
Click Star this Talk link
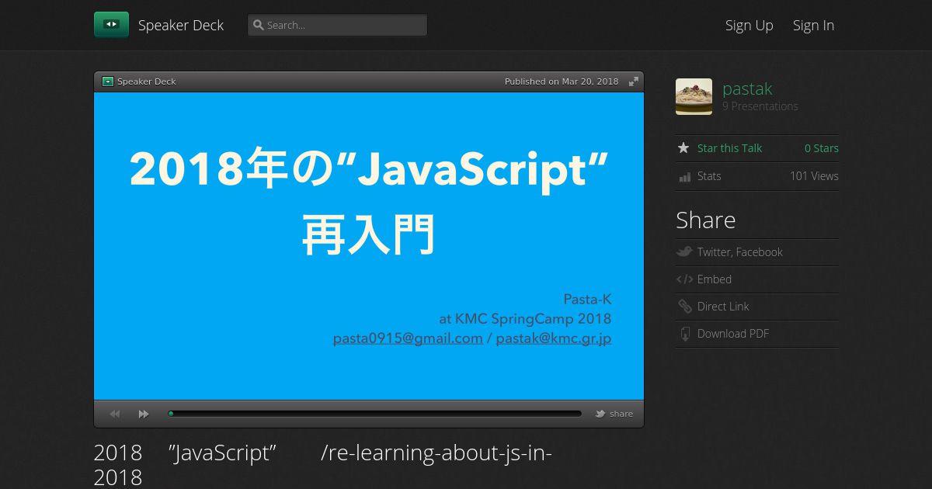point(729,148)
